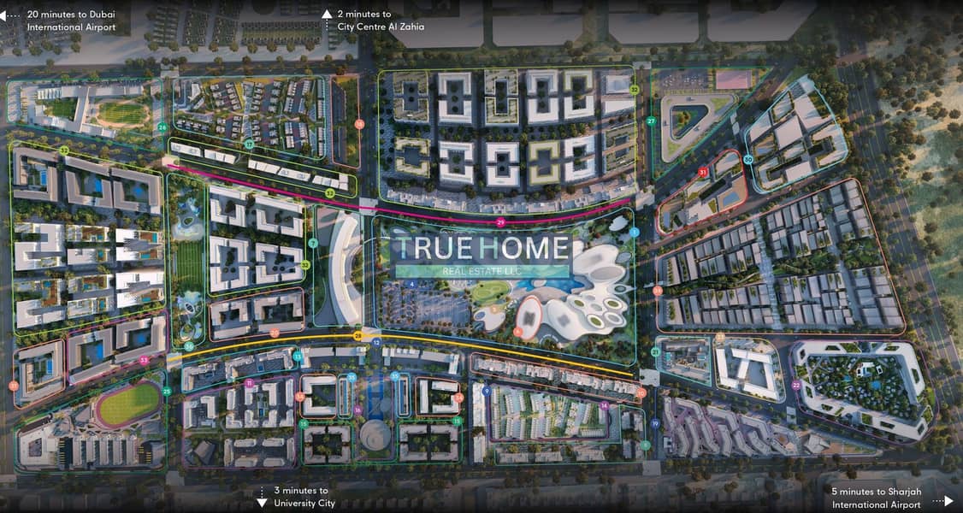Click the blue number 1 marker
The image size is (963, 513).
(x=635, y=233)
